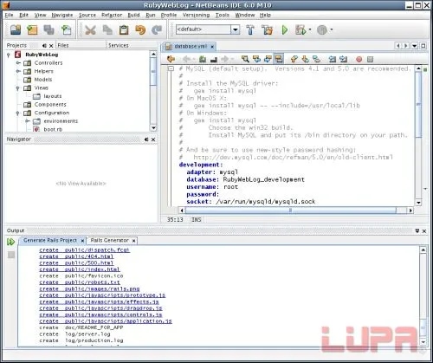Image resolution: width=433 pixels, height=363 pixels.
Task: Click Clean and Build Main Project icon
Action: click(267, 29)
